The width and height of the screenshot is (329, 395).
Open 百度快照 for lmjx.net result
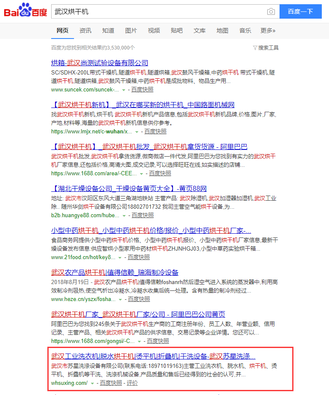155,132
